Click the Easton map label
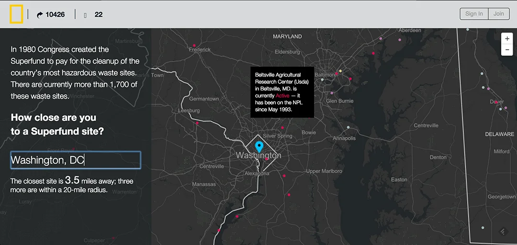Image resolution: width=517 pixels, height=245 pixels. pos(399,180)
